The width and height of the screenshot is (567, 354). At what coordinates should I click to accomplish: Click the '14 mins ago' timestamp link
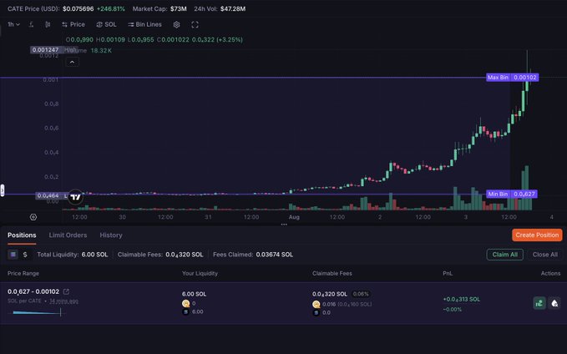[x=64, y=301]
